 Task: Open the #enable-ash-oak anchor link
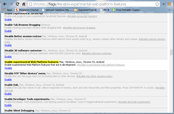(x=160, y=88)
